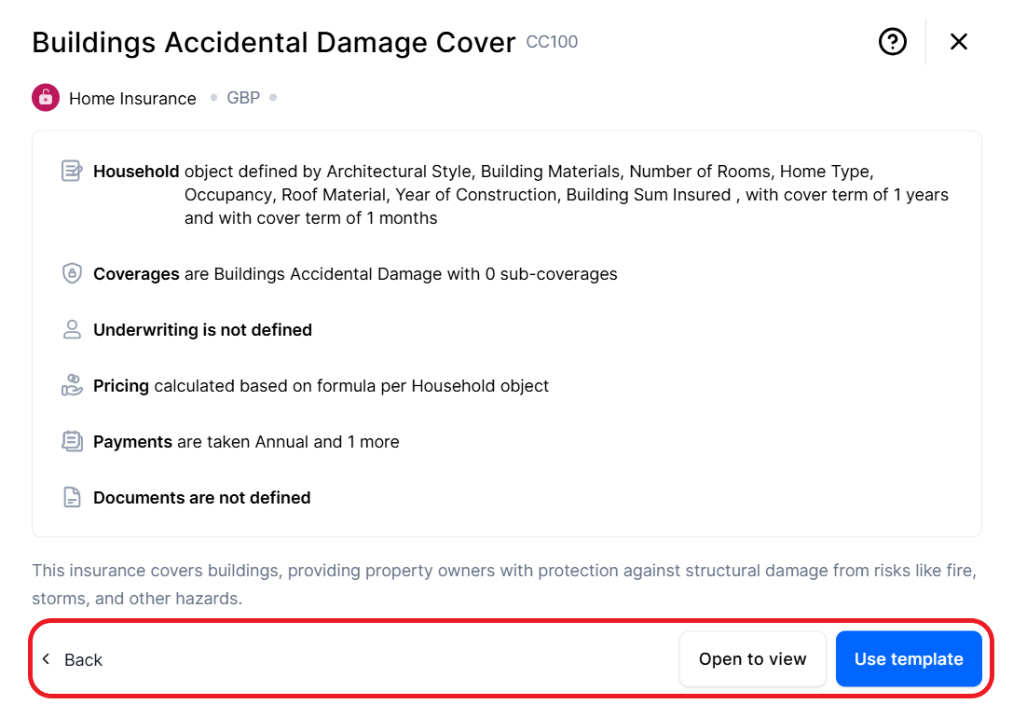This screenshot has height=718, width=1013.
Task: Select the Documents are not defined row
Action: (x=201, y=498)
